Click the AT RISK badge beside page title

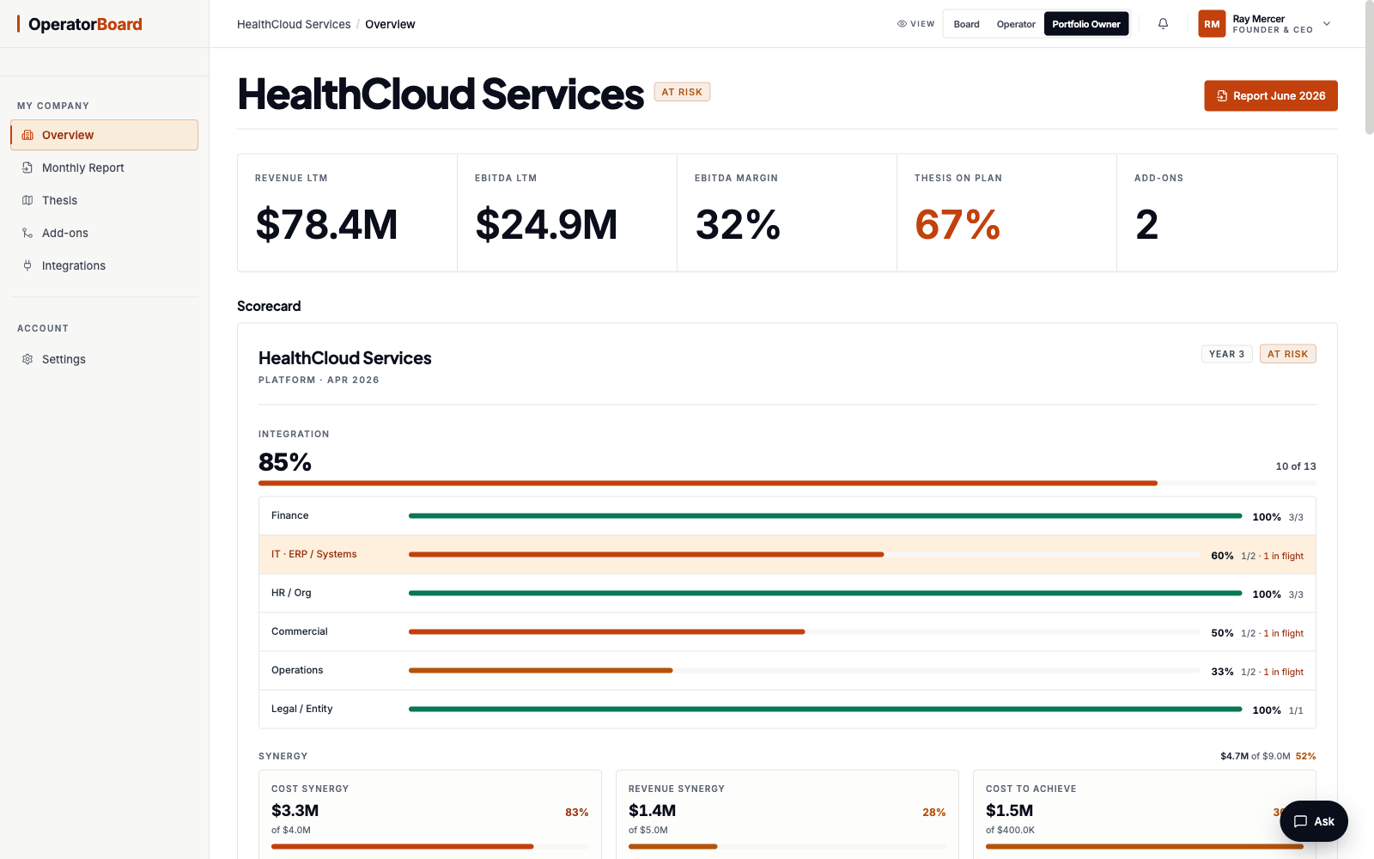[x=682, y=92]
